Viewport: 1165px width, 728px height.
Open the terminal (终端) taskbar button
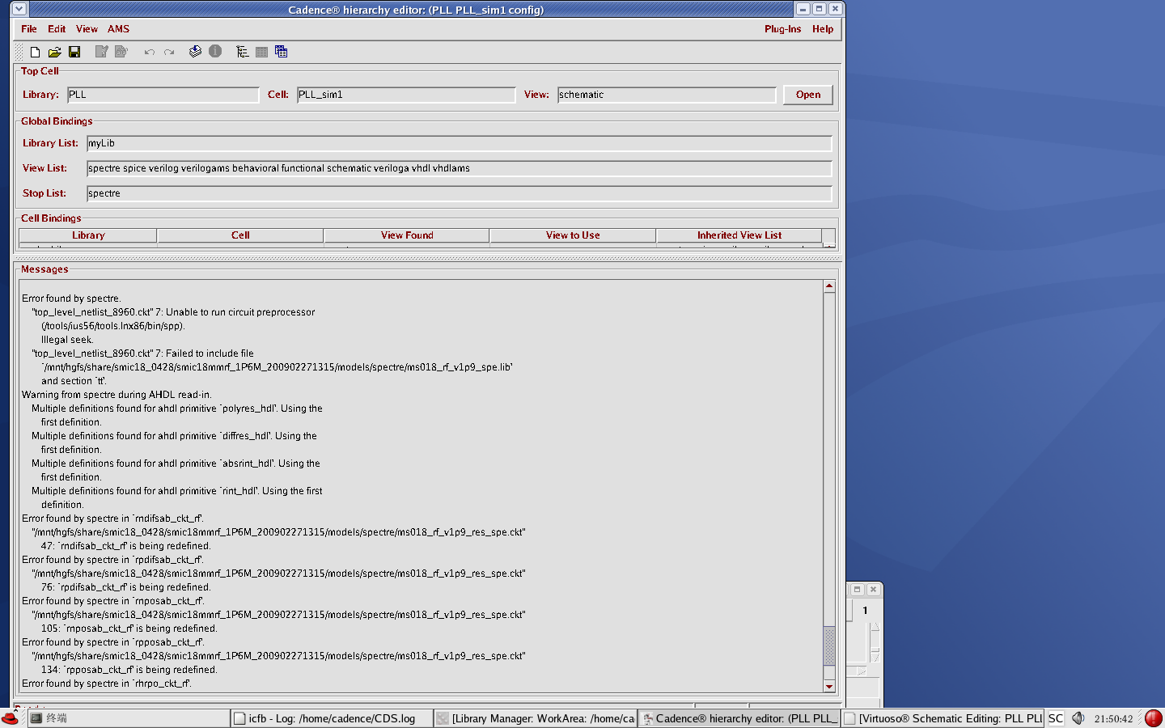[x=129, y=718]
